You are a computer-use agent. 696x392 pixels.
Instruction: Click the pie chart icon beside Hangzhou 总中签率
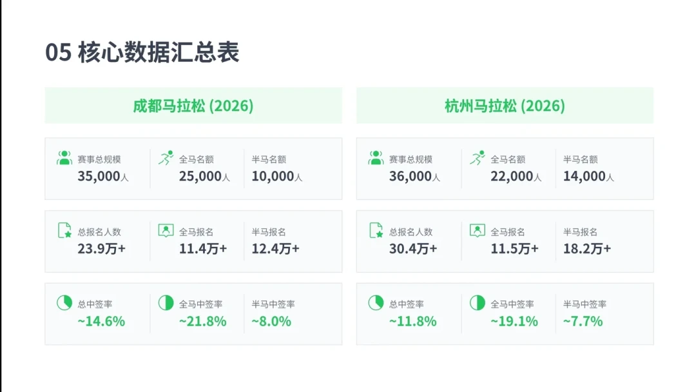coord(376,303)
